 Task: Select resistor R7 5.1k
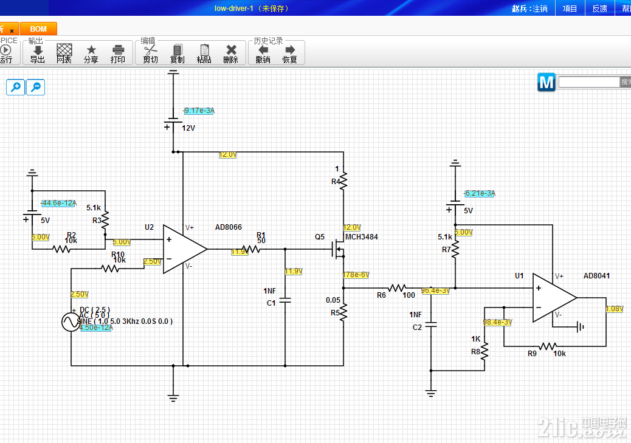tap(455, 250)
